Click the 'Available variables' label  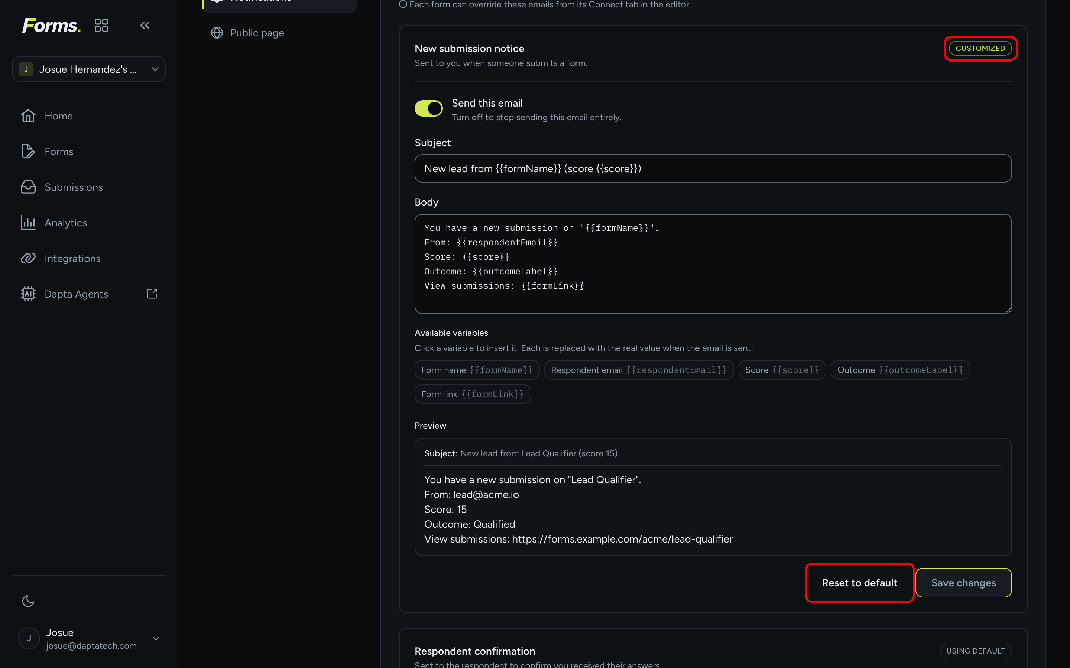point(451,333)
